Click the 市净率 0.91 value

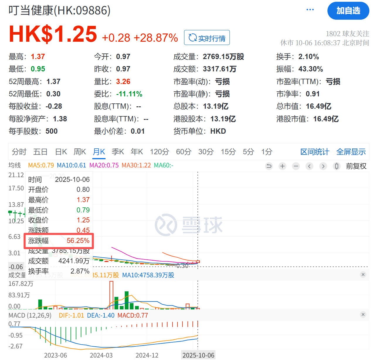coord(313,94)
